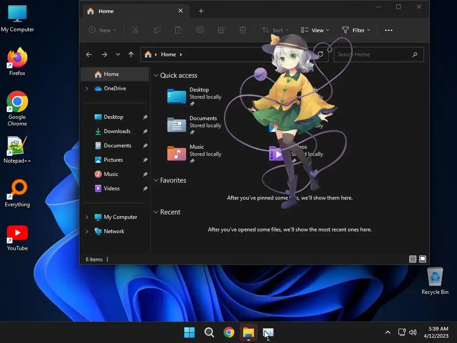
Task: Click the Cut scissors icon in toolbar
Action: coord(136,30)
